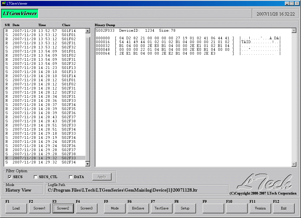
Task: Click the green LTGemViewer logo
Action: 19,13
